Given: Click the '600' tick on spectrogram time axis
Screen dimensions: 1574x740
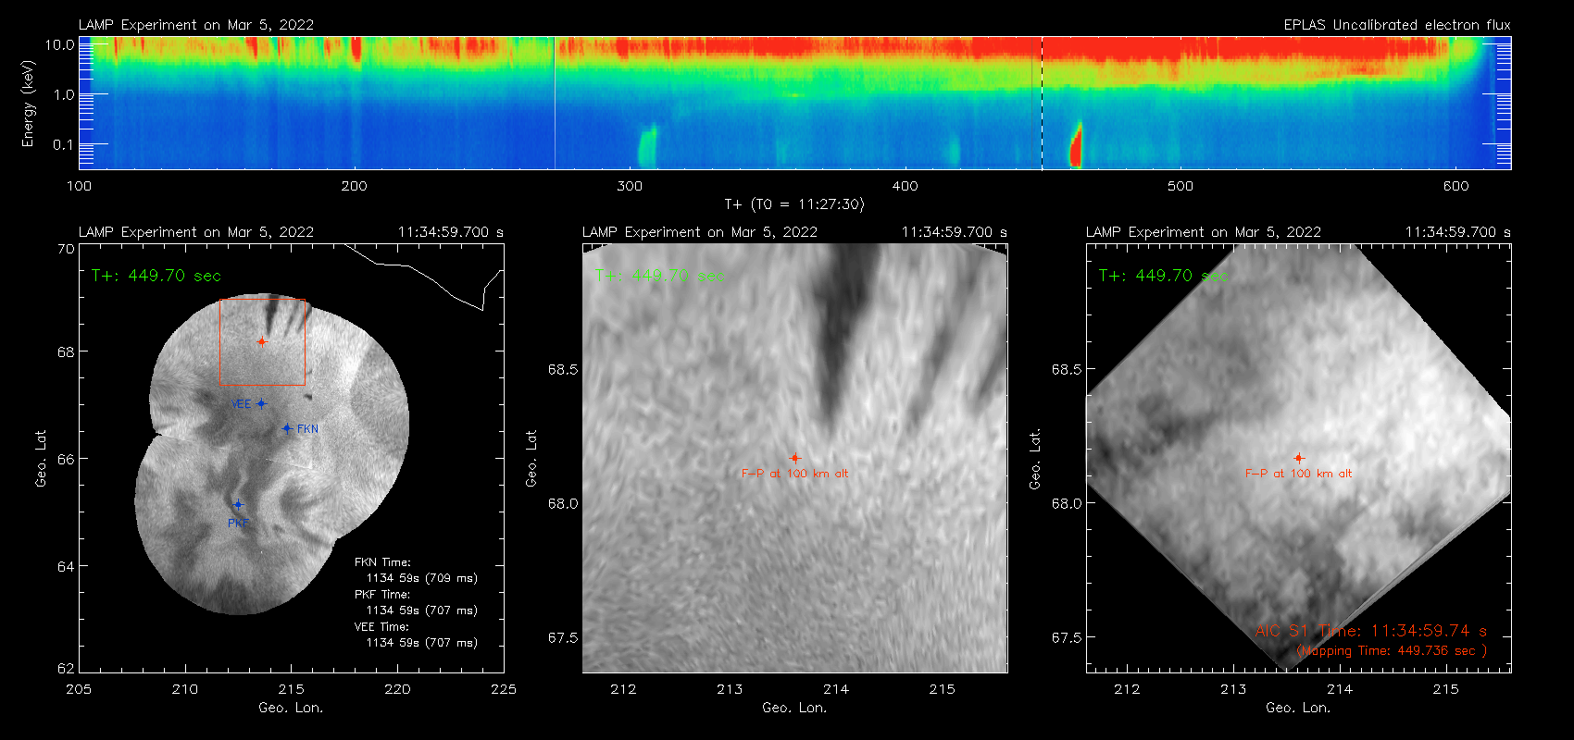Looking at the screenshot, I should coord(1455,186).
